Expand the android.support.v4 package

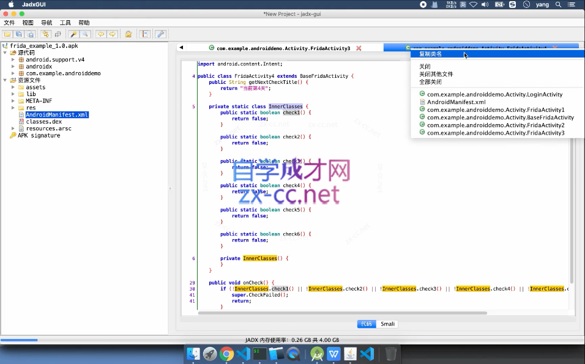tap(13, 60)
